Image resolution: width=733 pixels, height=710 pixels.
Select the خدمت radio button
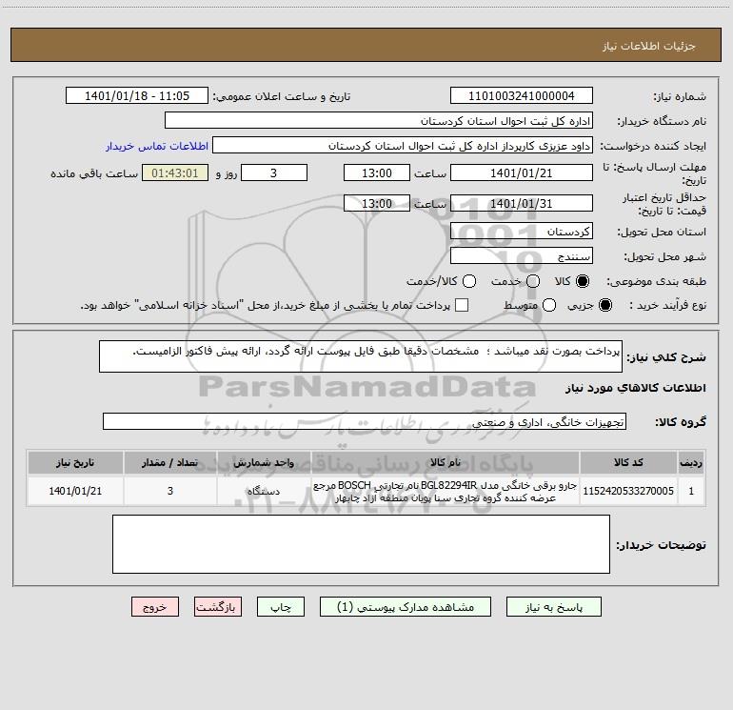pyautogui.click(x=533, y=281)
